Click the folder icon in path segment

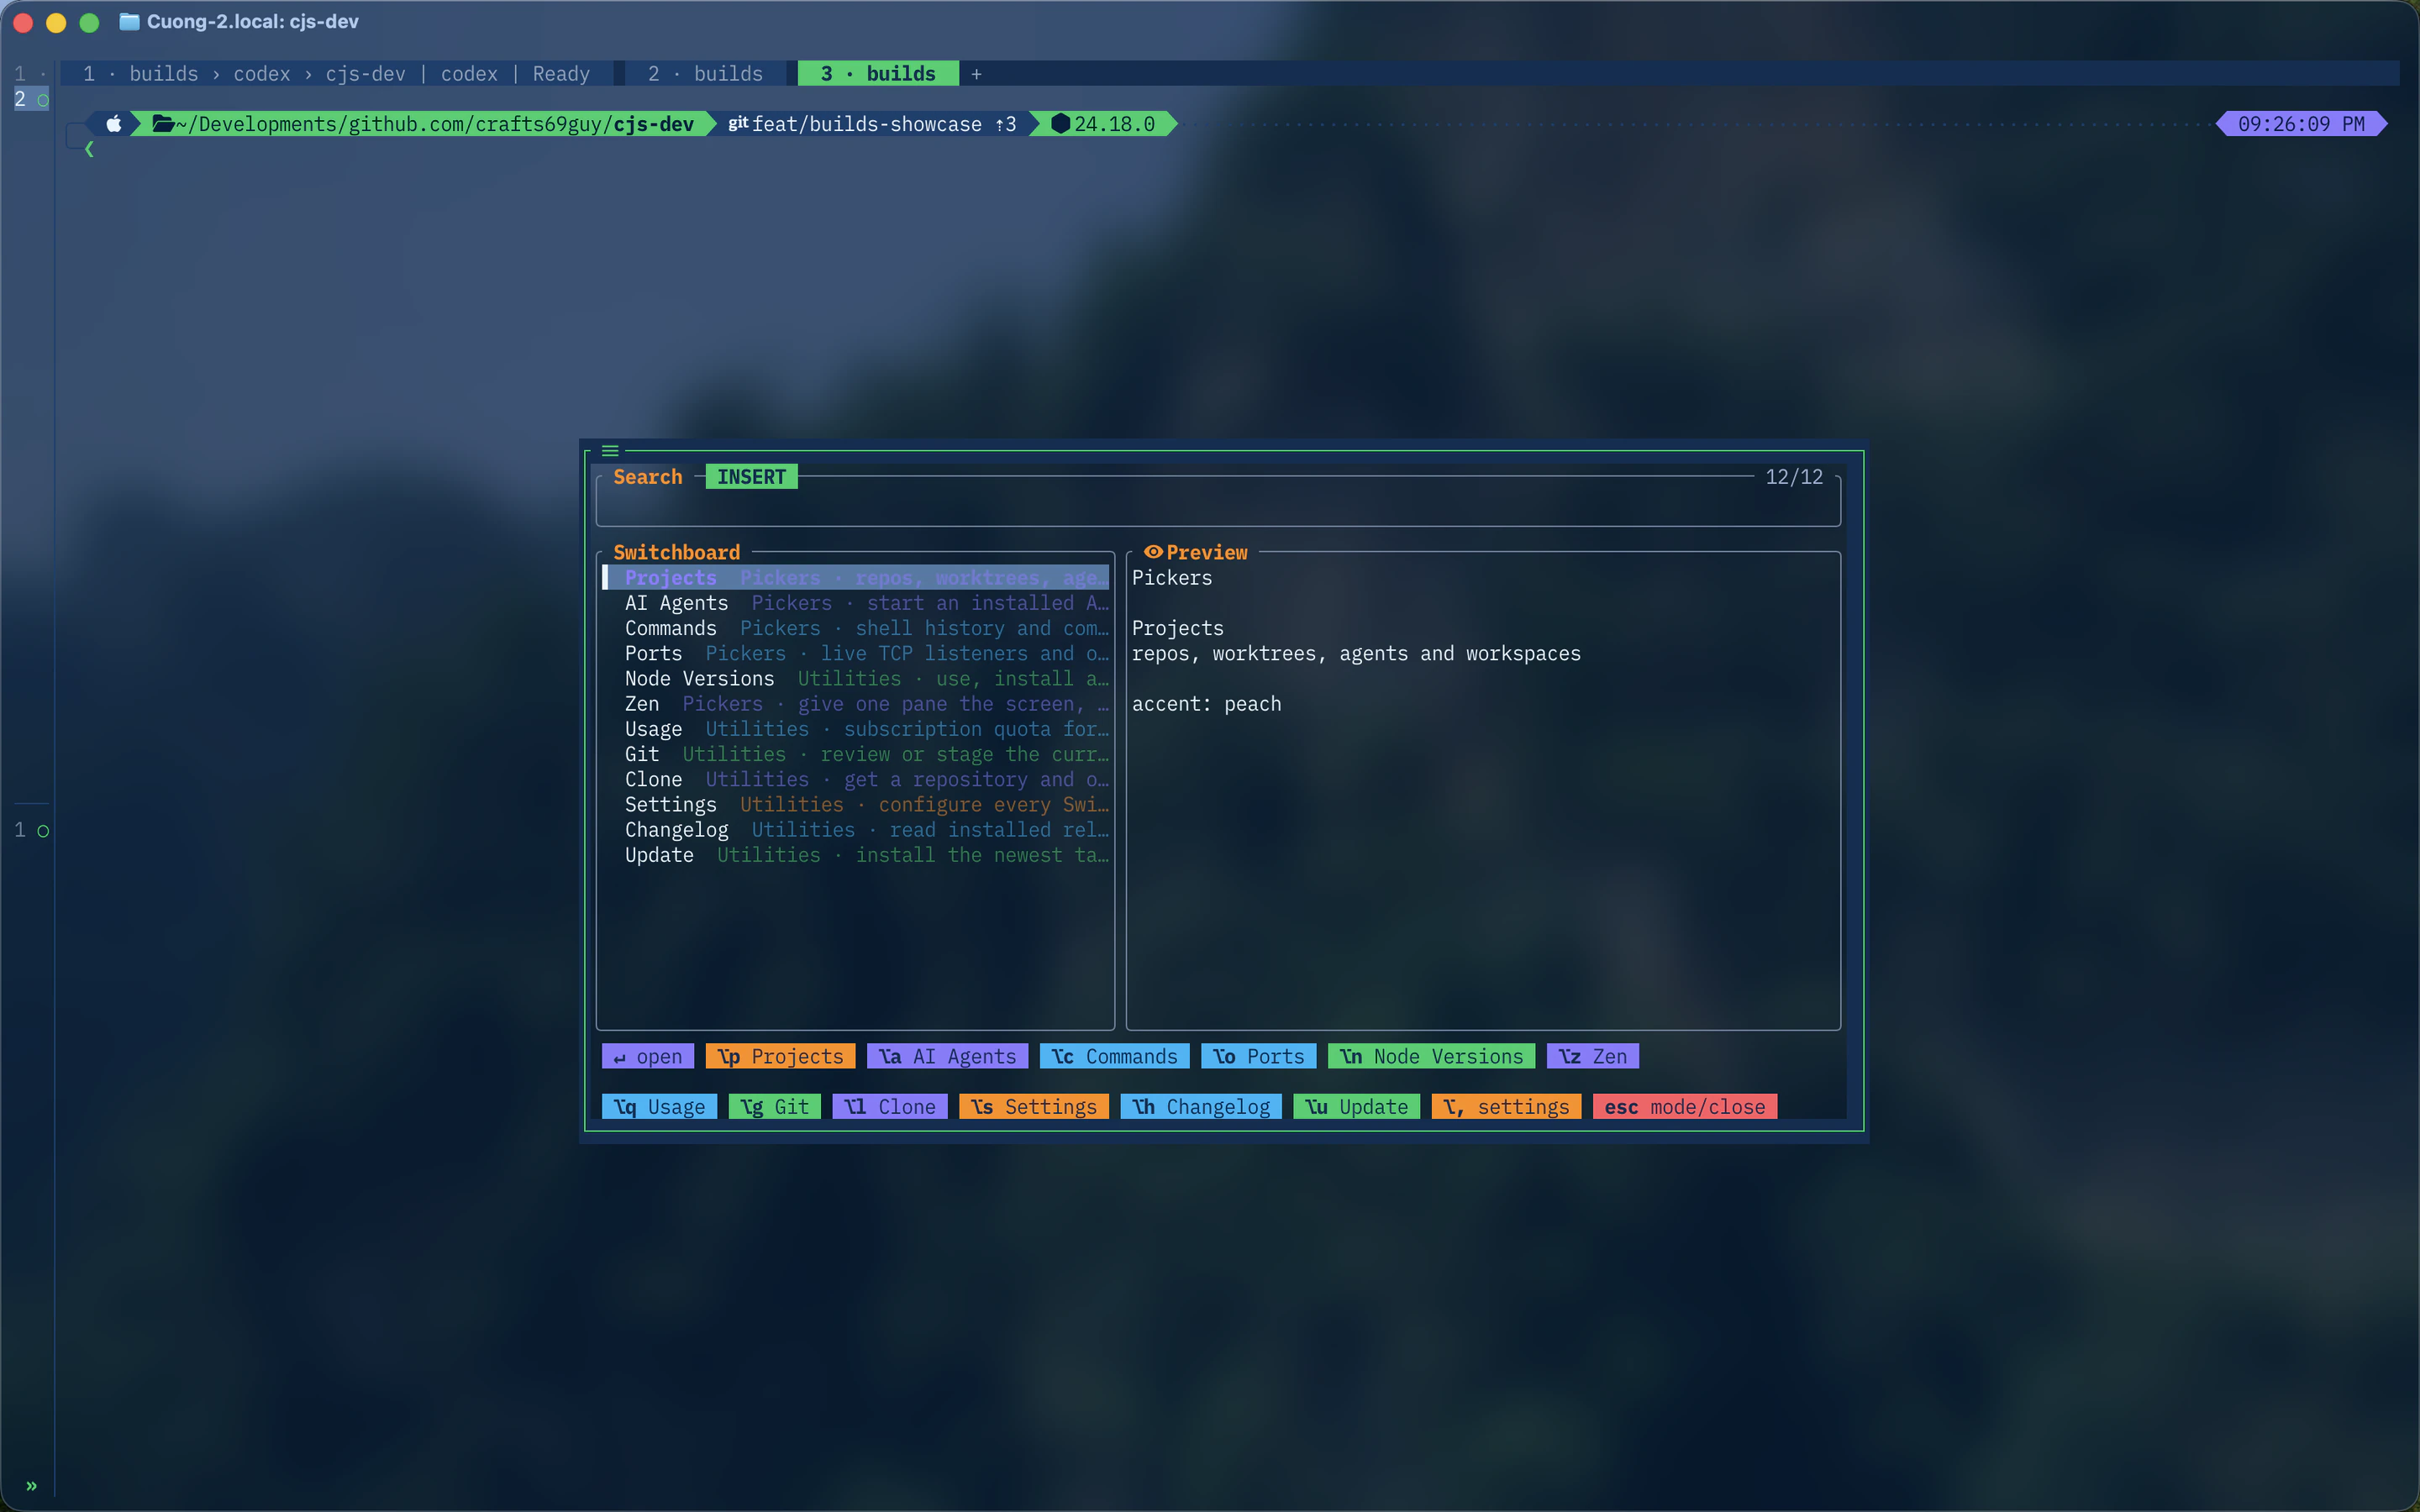pos(163,124)
